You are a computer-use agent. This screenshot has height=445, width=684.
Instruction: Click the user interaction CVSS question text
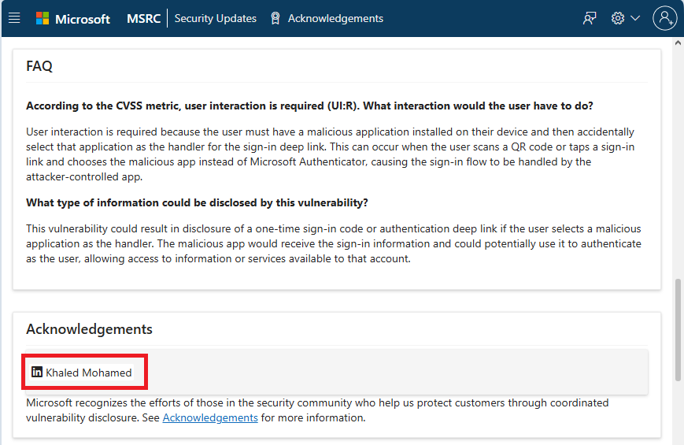[x=309, y=106]
